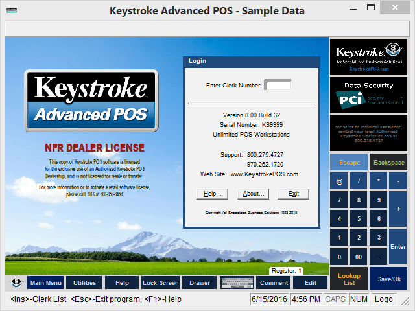Click the NFR DEALER LICENSE heading
Viewport: 415px width, 311px height.
pyautogui.click(x=95, y=148)
